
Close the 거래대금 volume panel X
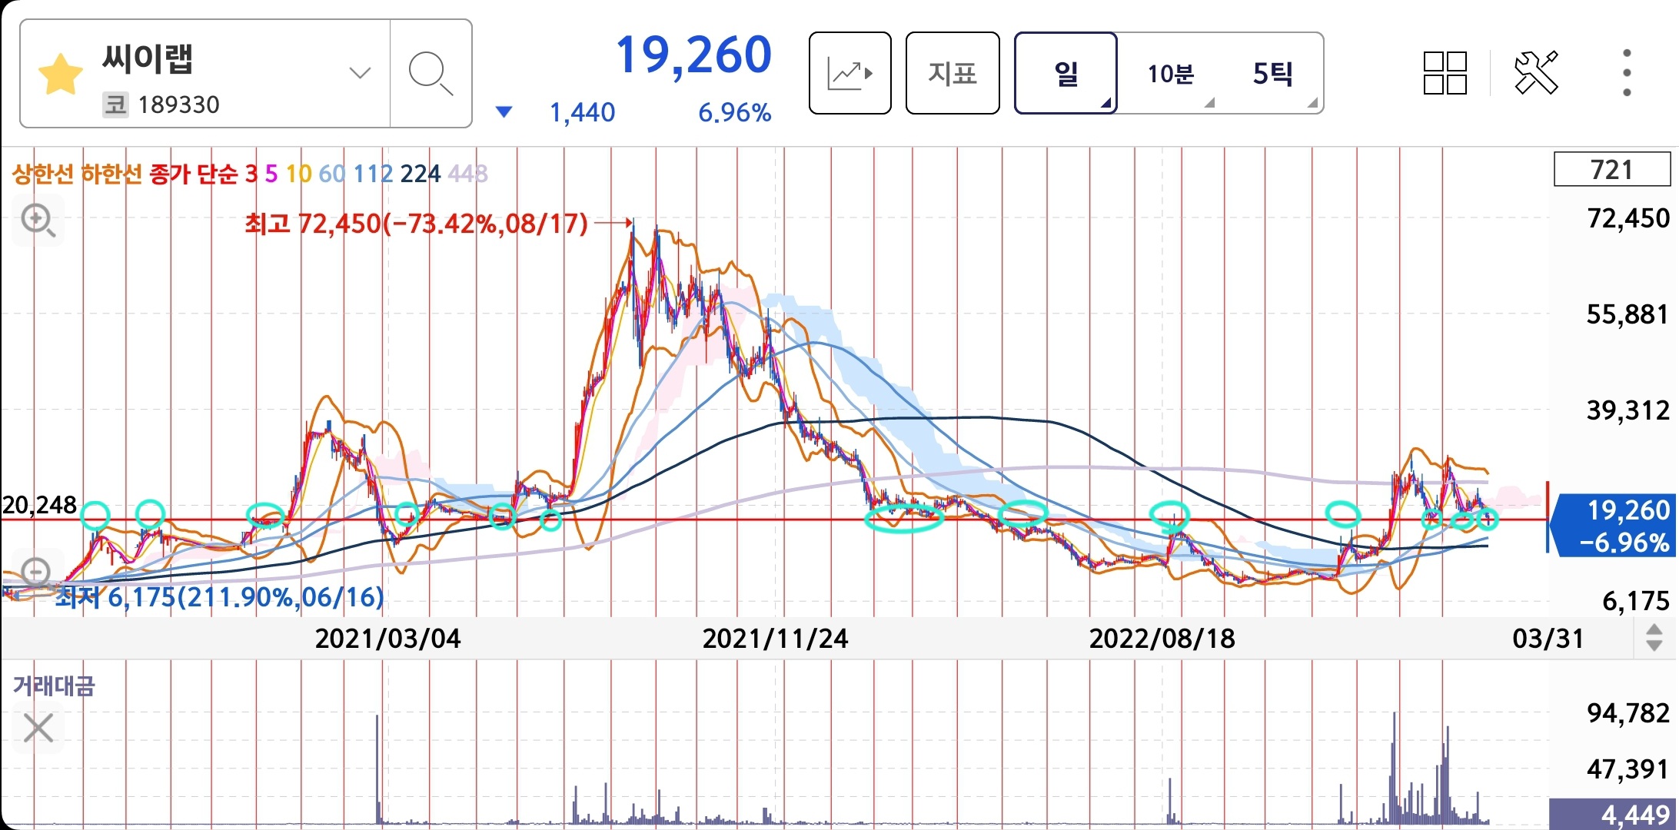38,727
